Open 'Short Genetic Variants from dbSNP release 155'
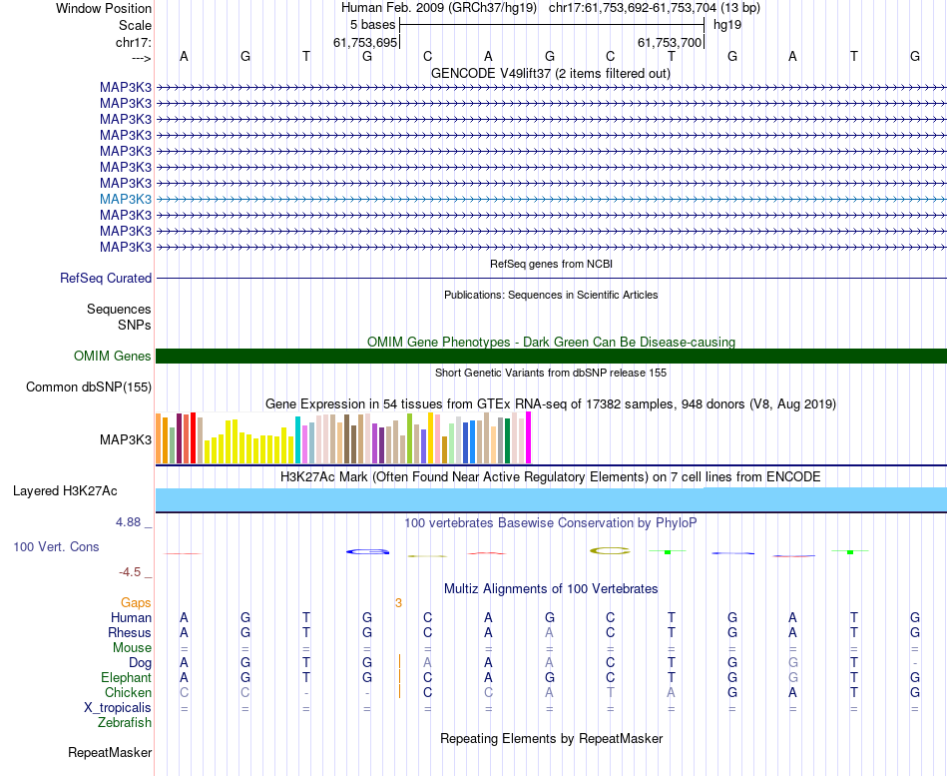Image resolution: width=948 pixels, height=776 pixels. point(551,373)
